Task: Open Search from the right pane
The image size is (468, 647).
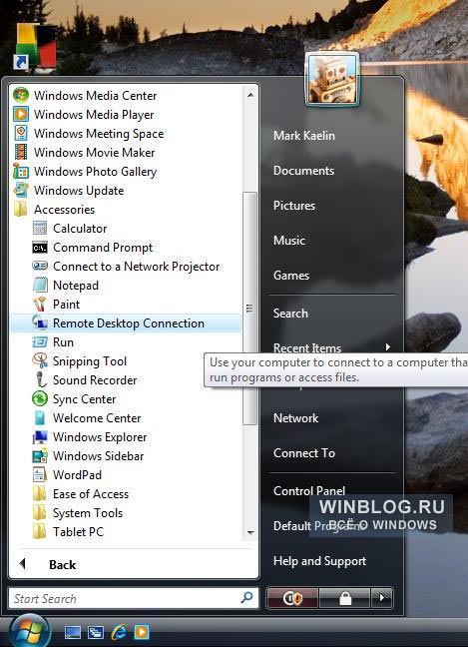Action: [x=290, y=314]
